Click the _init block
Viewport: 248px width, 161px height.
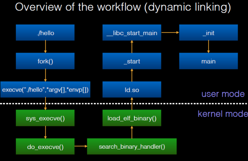pyautogui.click(x=208, y=33)
